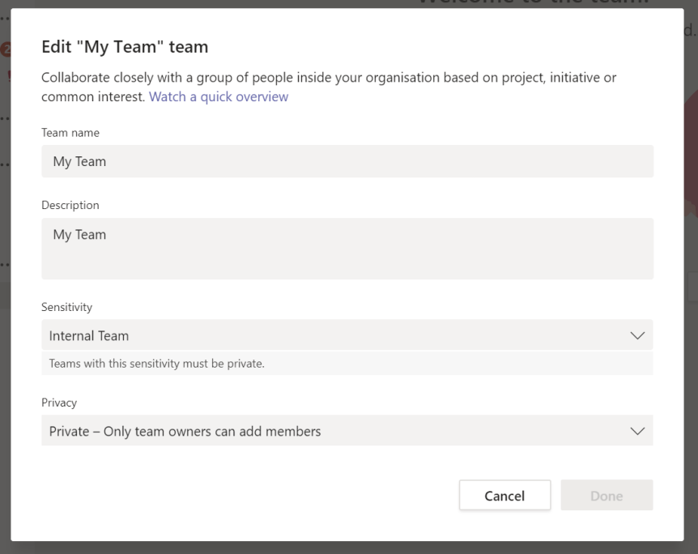Click the 'Team name' field label
Viewport: 698px width, 554px height.
point(70,132)
